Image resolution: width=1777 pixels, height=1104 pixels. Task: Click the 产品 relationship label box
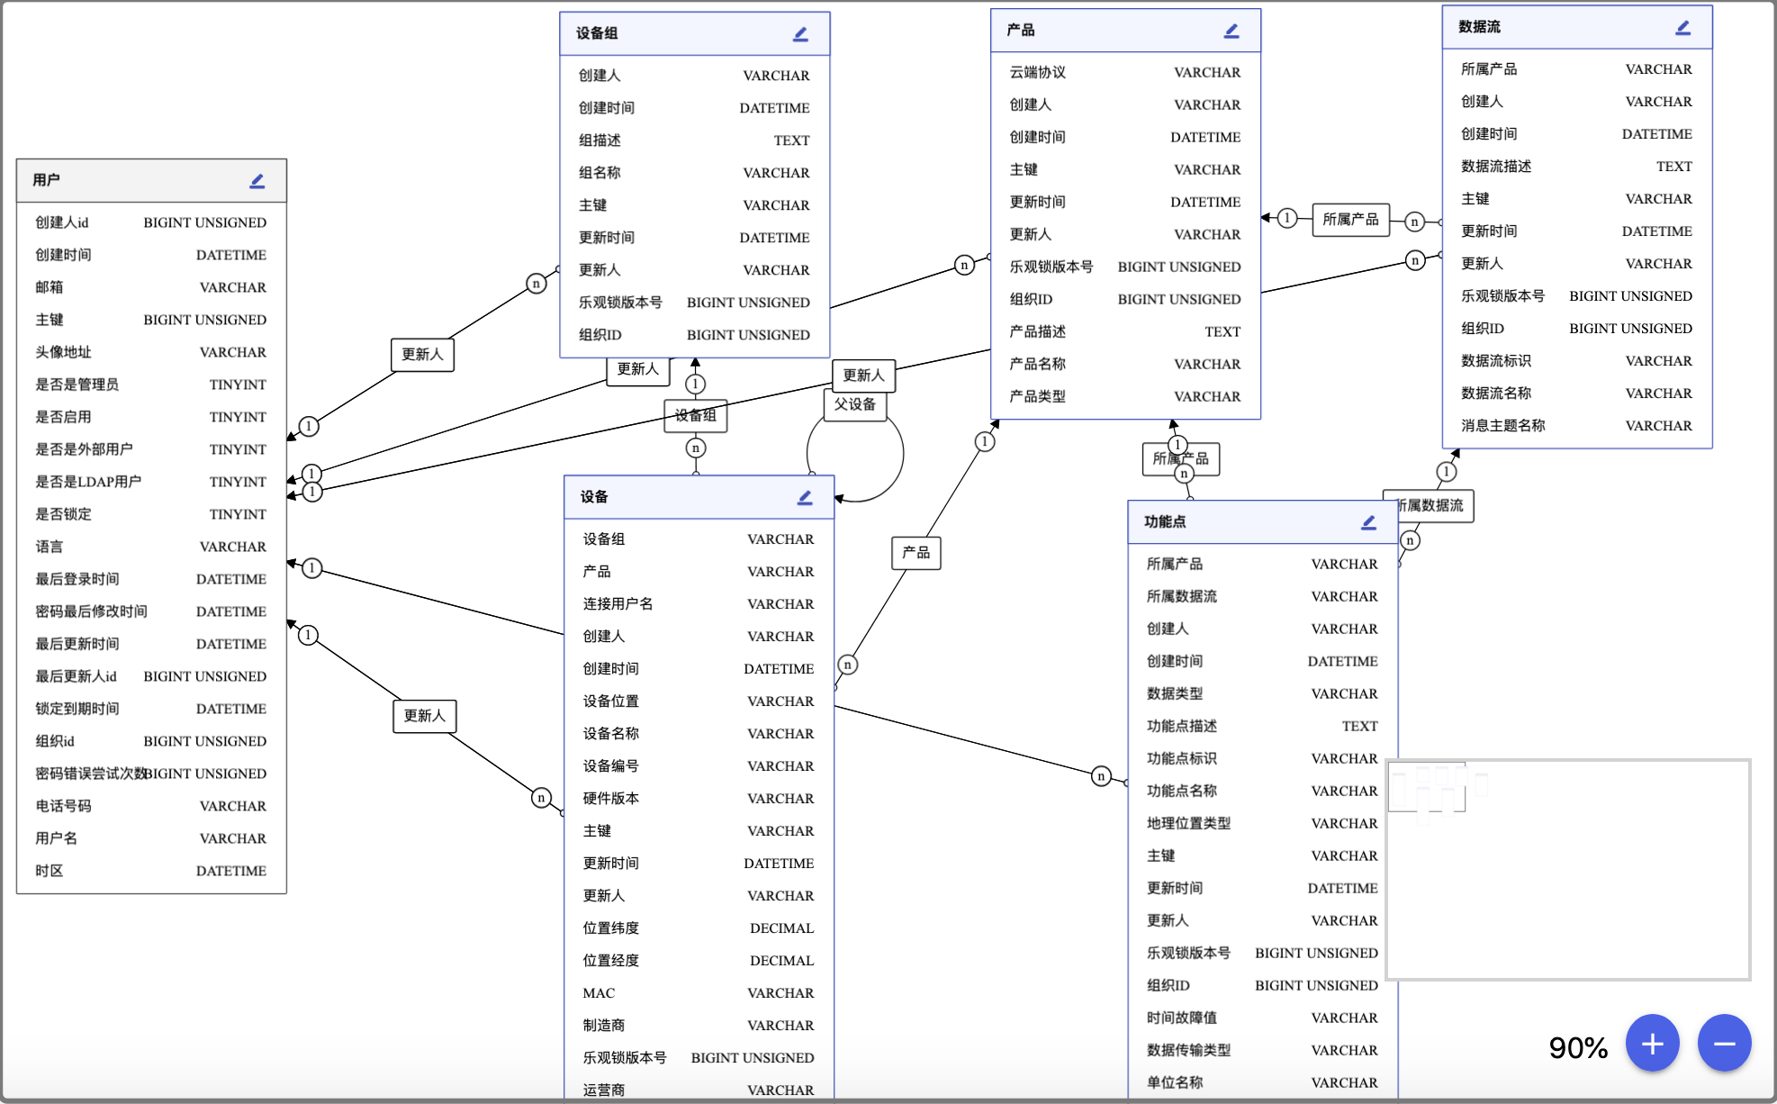(x=916, y=552)
